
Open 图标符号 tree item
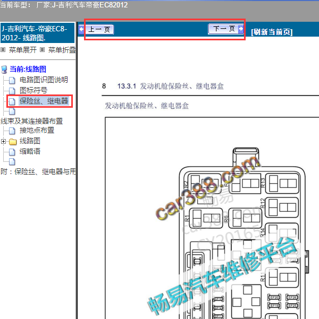(x=33, y=90)
